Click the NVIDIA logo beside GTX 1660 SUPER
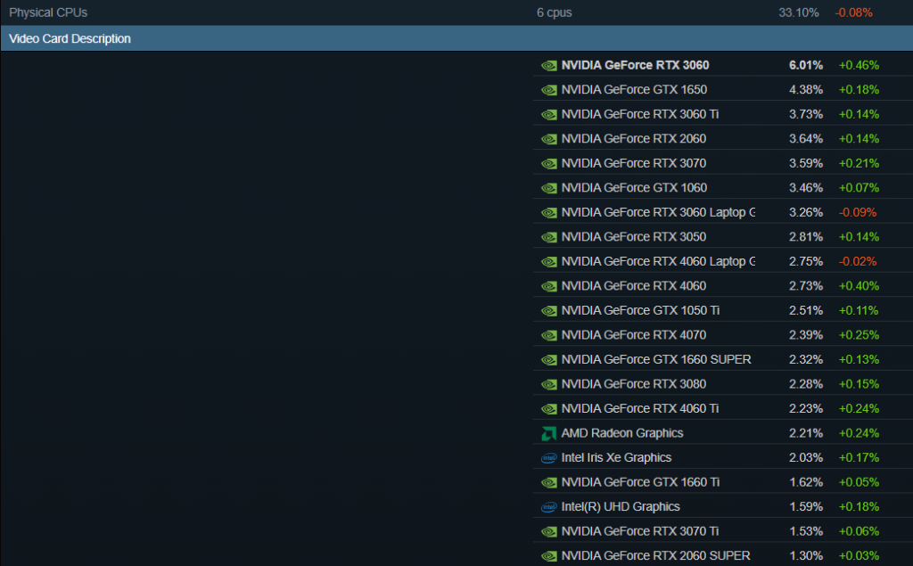The height and width of the screenshot is (566, 913). [548, 360]
